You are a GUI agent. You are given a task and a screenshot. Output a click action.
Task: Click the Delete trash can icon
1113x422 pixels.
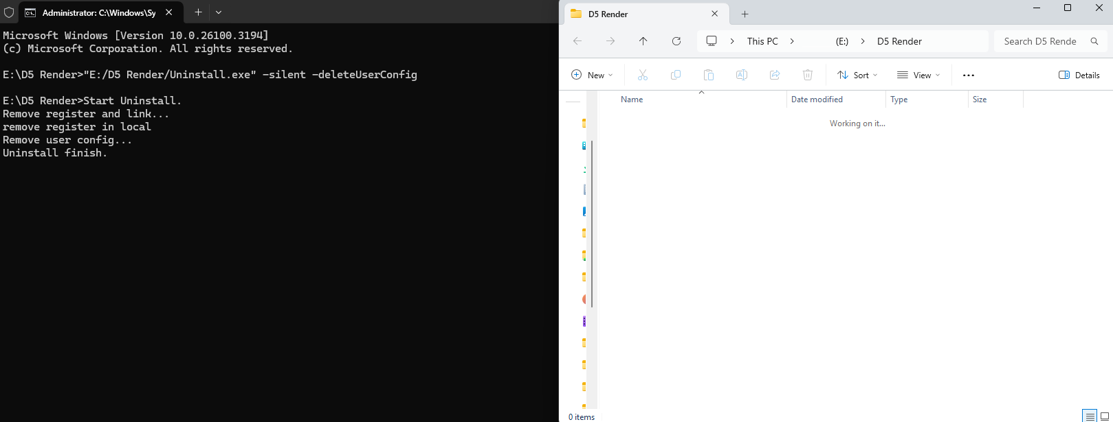tap(808, 75)
